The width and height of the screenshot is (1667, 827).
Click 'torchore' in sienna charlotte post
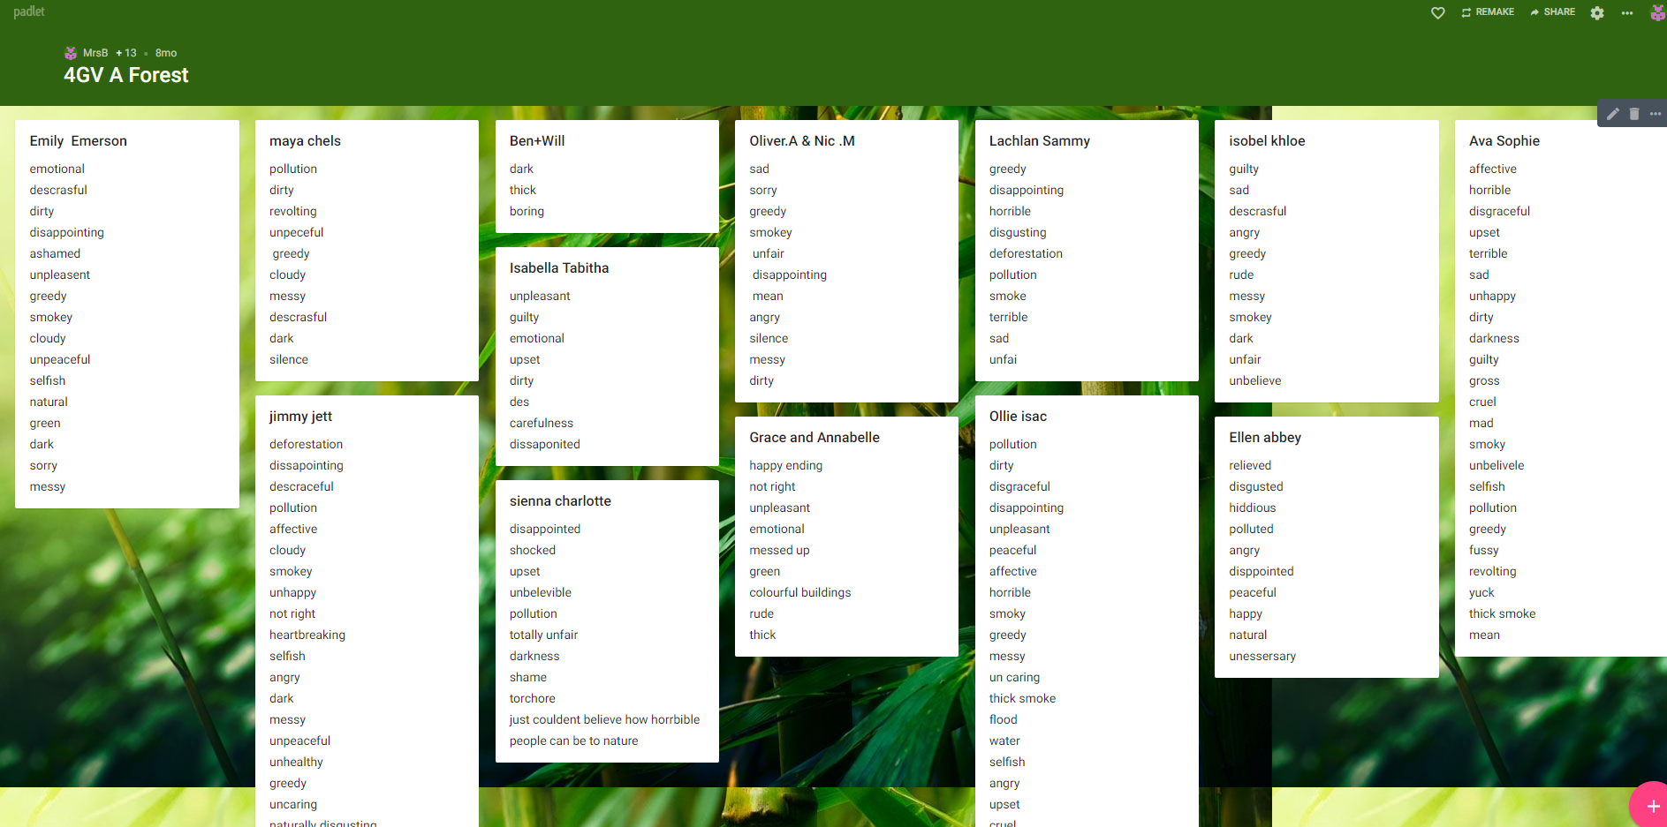[533, 699]
